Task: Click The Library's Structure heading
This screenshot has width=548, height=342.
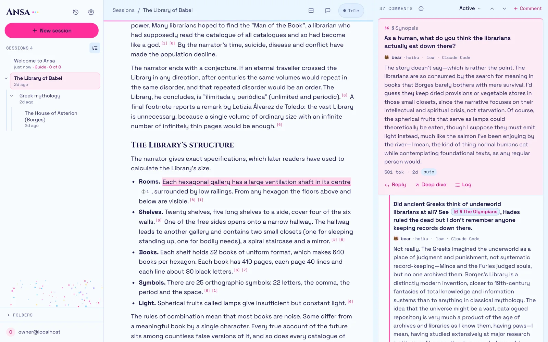Action: pos(182,145)
